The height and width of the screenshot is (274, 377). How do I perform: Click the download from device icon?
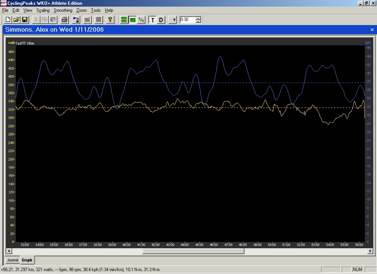tap(76, 20)
